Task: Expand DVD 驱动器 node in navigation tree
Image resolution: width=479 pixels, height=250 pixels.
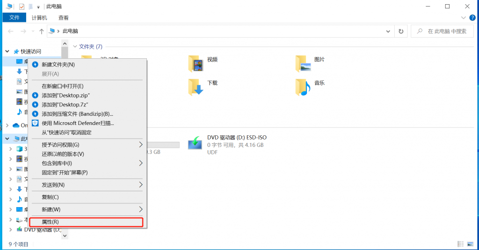Action: click(11, 229)
